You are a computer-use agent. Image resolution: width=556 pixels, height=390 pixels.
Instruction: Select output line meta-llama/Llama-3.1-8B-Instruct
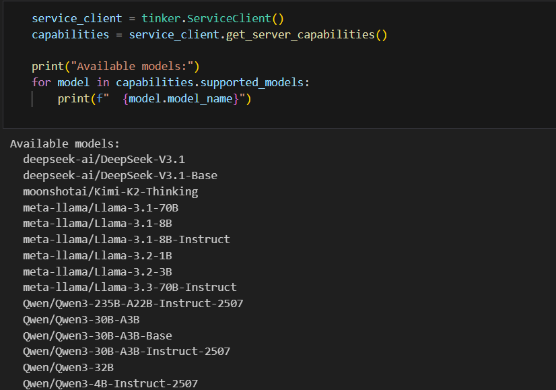(127, 240)
